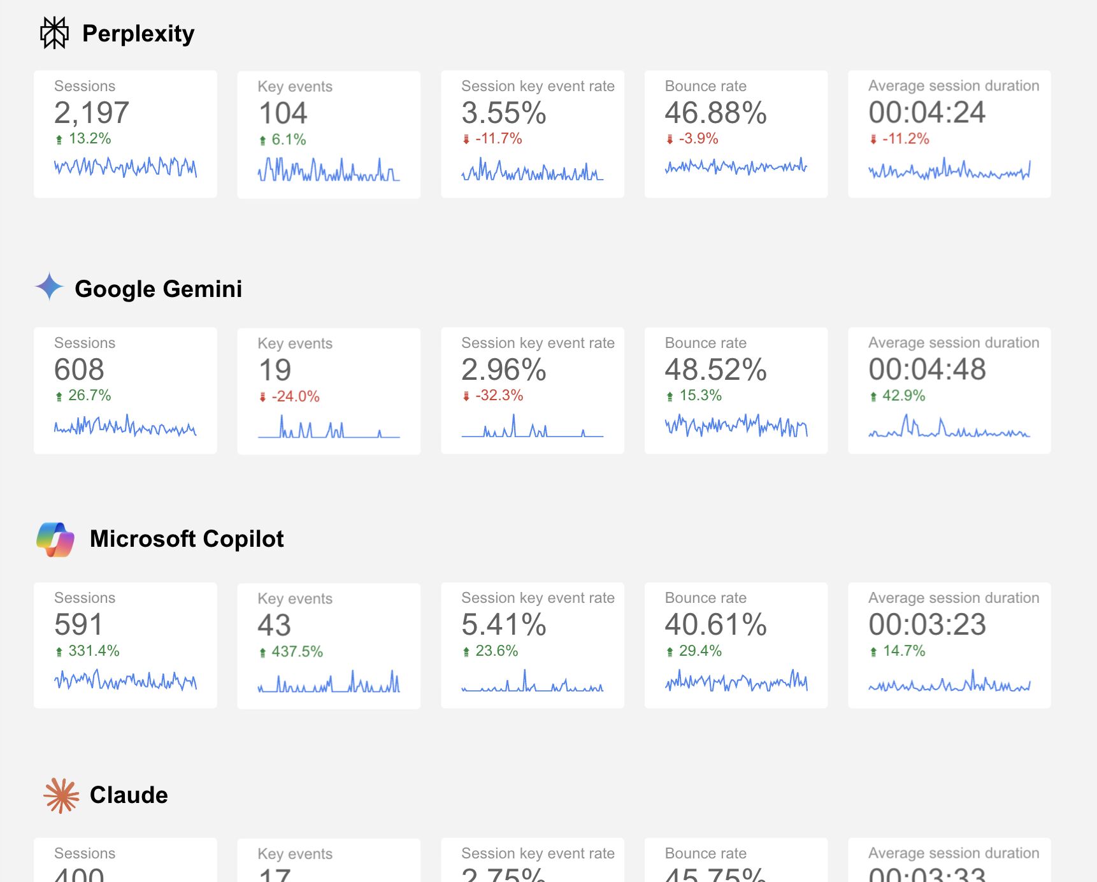Click Gemini's Sessions sparkline chart
Image resolution: width=1097 pixels, height=882 pixels.
125,426
